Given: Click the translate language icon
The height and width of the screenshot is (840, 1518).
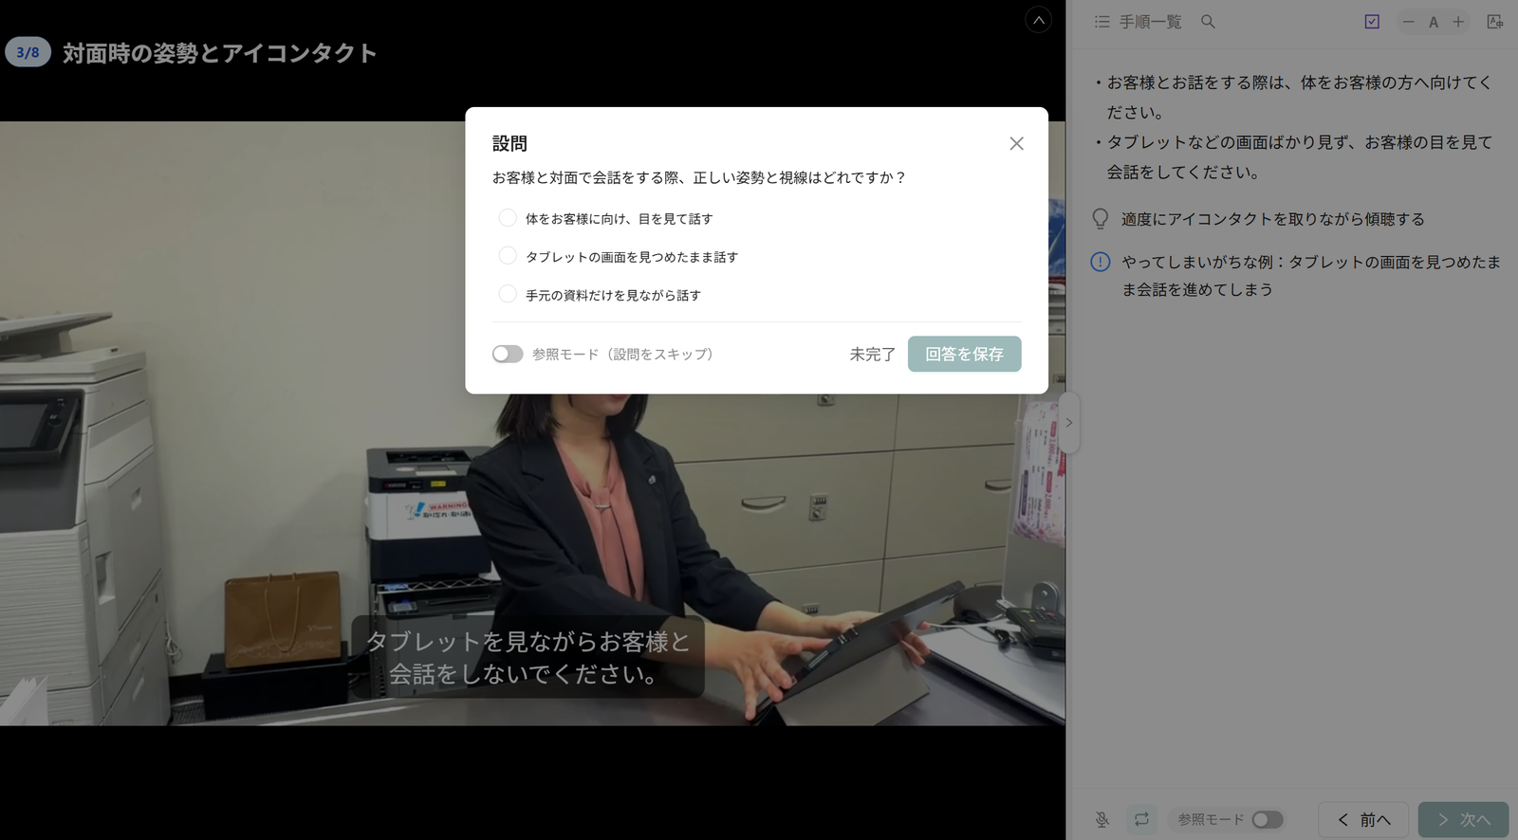Looking at the screenshot, I should point(1495,22).
